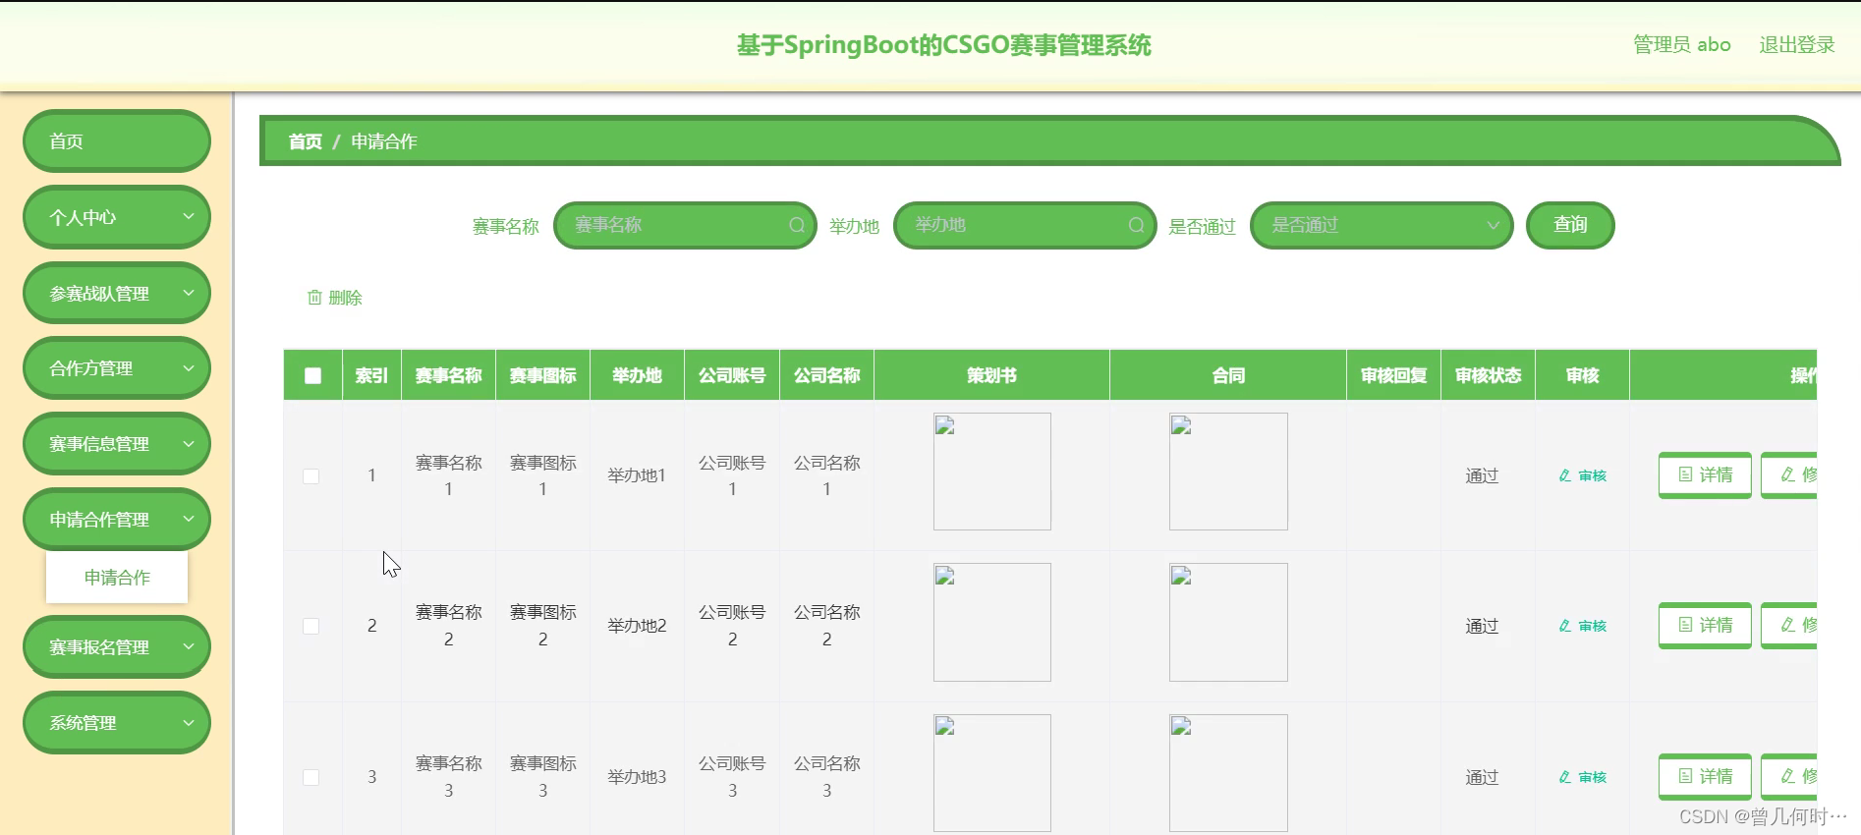Expand 参赛战队管理 sidebar menu
Viewport: 1861px width, 835px height.
tap(116, 293)
